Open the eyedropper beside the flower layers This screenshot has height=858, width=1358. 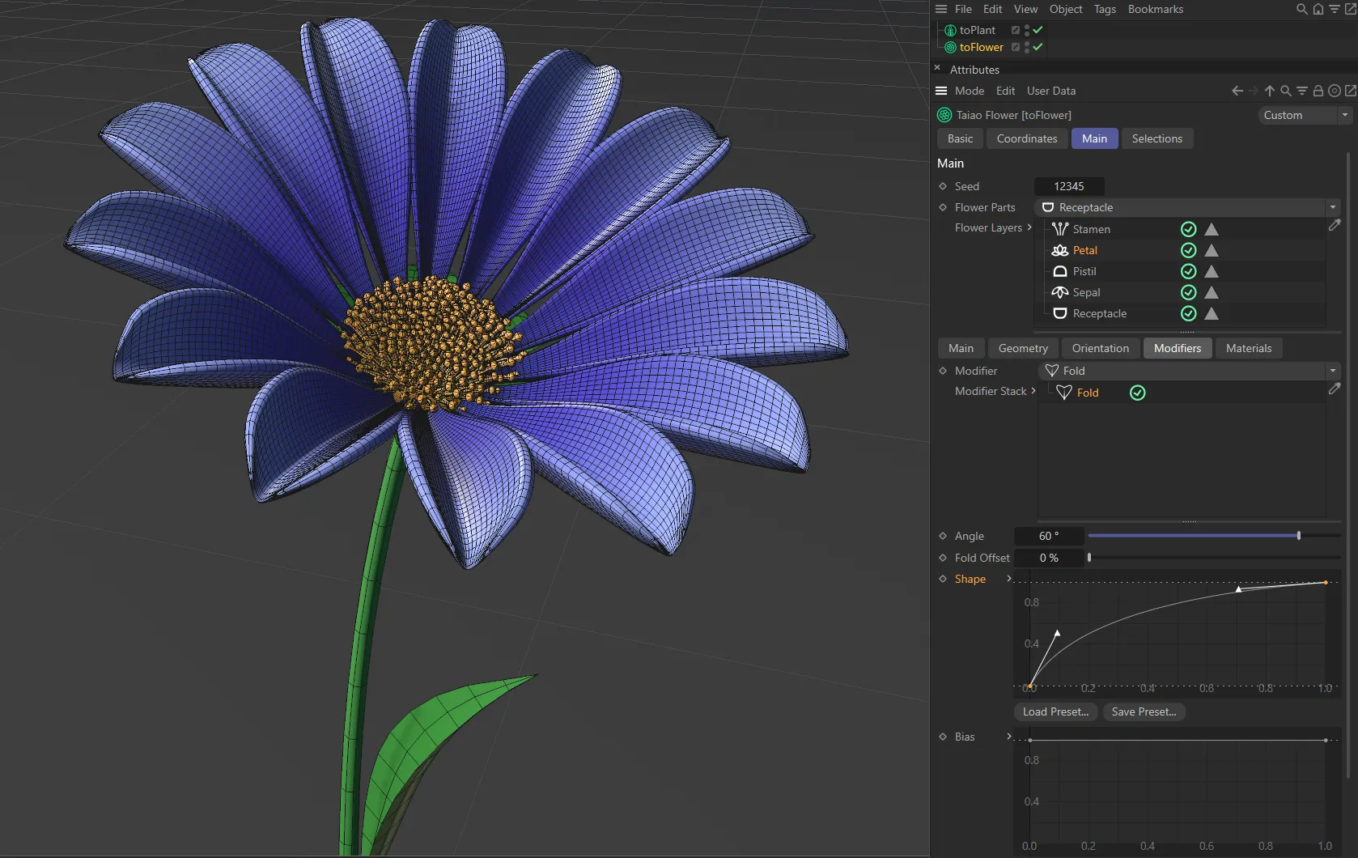click(1335, 225)
